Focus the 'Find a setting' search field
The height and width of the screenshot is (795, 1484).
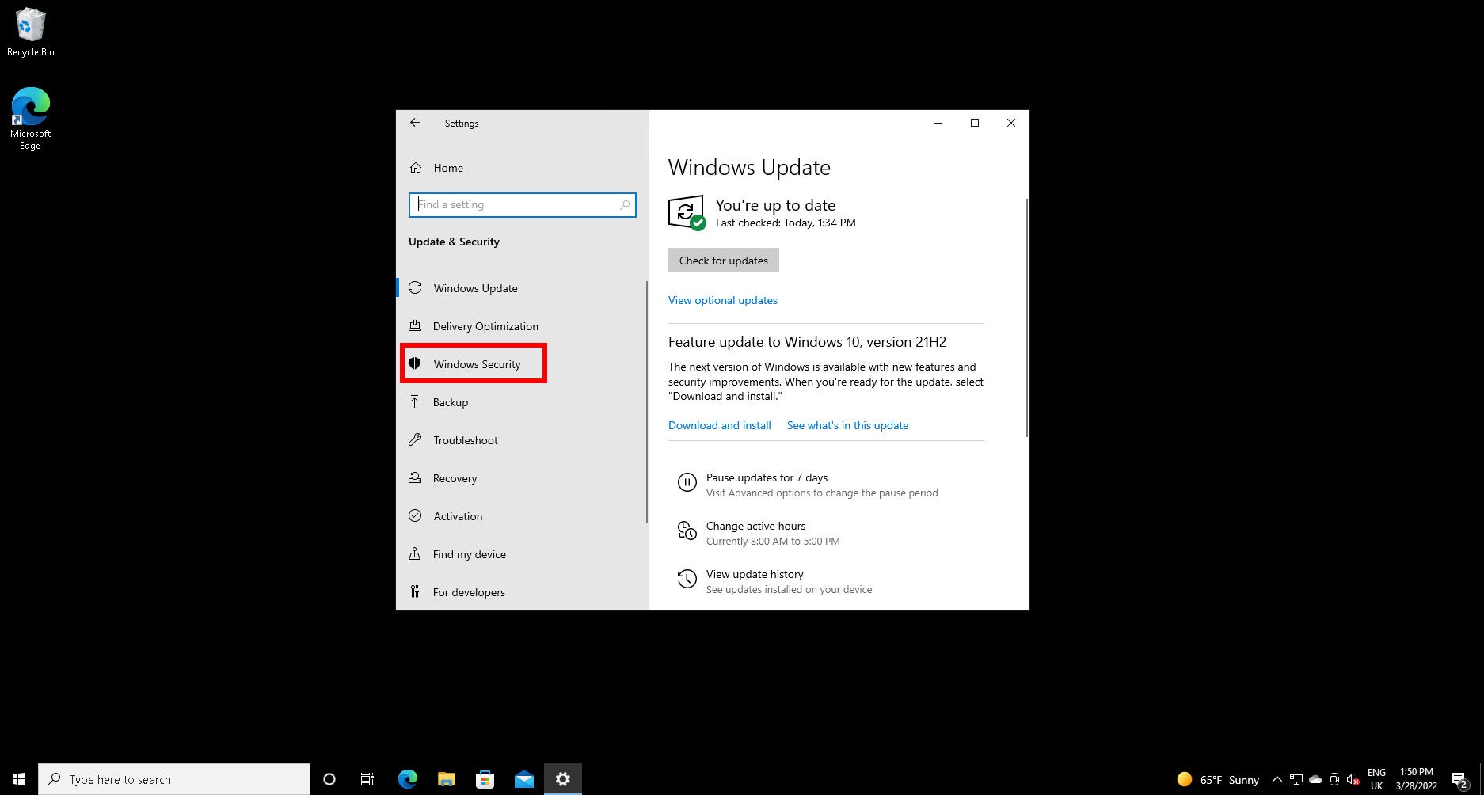[x=522, y=204]
